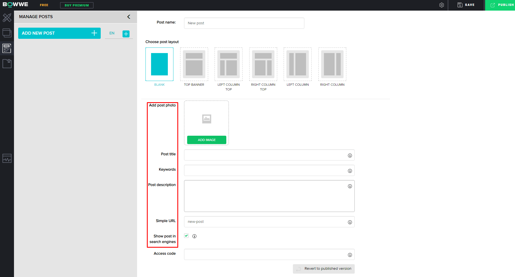
Task: Click the SAVE button
Action: coord(466,5)
